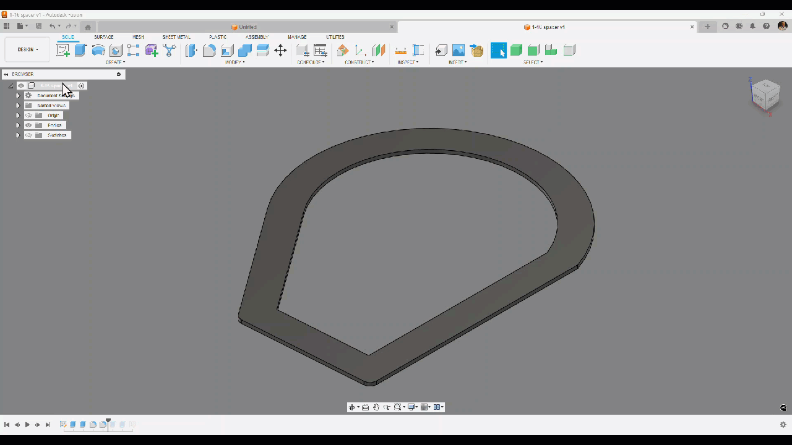
Task: Expand the Sketches folder node
Action: (18, 135)
